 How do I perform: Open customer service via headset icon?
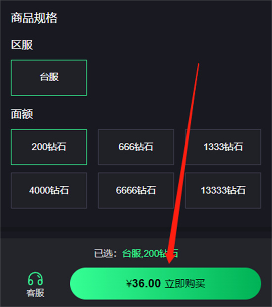(35, 279)
